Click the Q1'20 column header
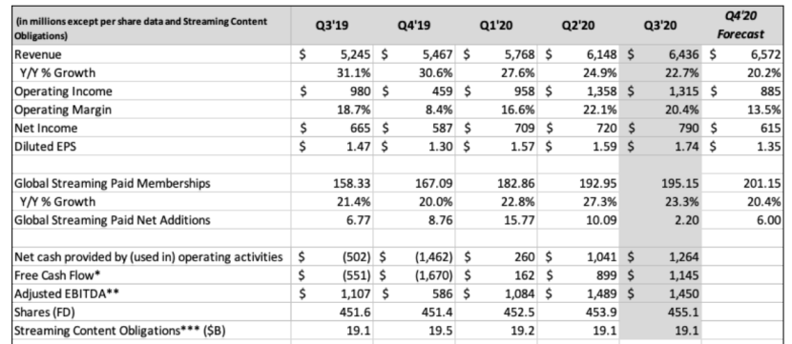The width and height of the screenshot is (792, 344). (x=496, y=25)
